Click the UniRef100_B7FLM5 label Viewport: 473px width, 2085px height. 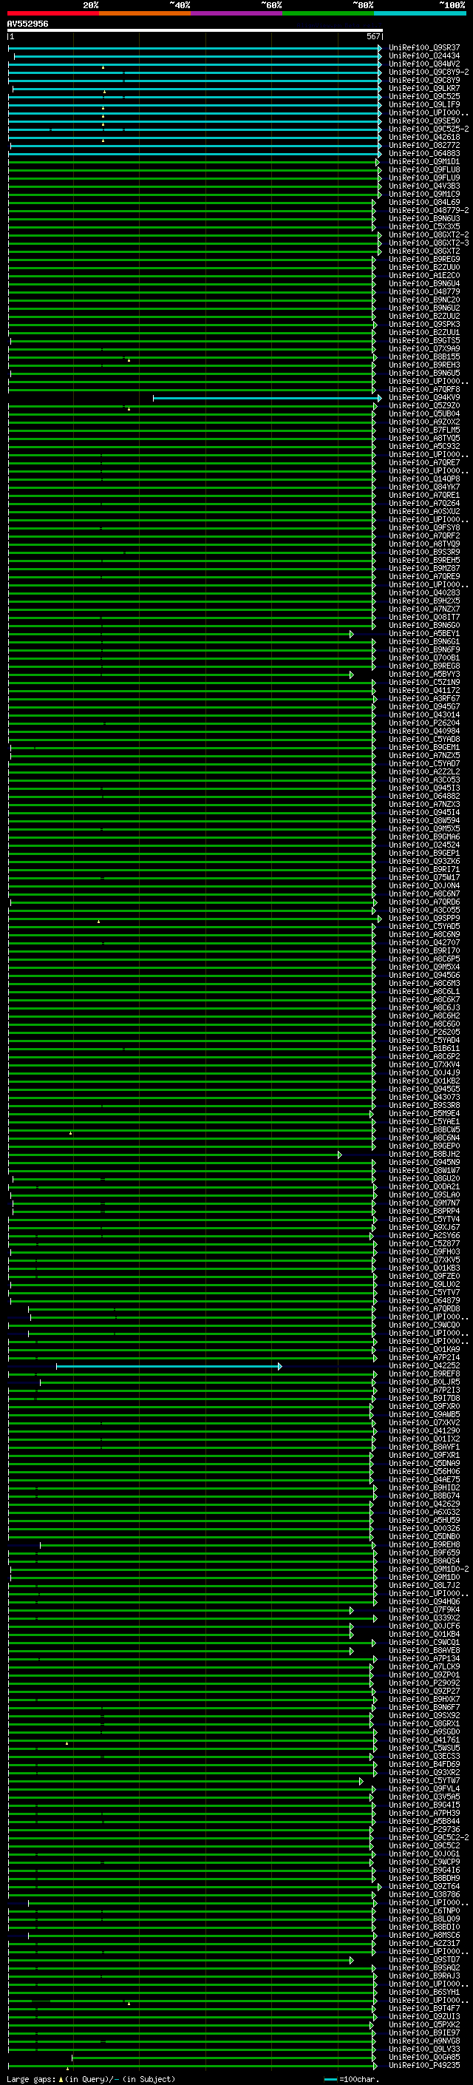pyautogui.click(x=424, y=430)
